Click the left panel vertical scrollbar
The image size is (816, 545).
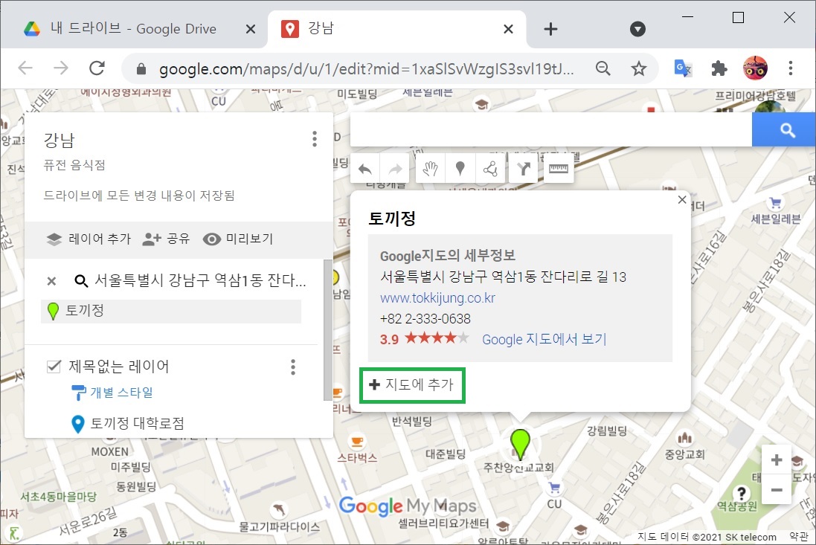click(x=327, y=329)
